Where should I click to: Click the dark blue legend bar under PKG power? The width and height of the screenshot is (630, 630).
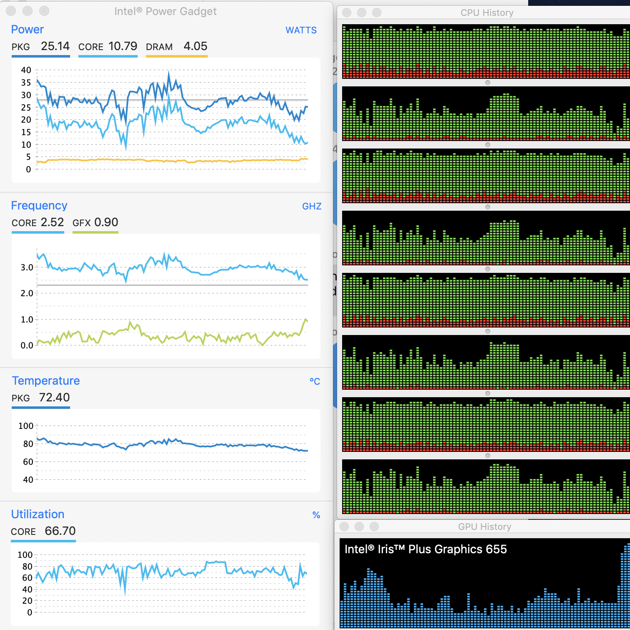click(41, 56)
